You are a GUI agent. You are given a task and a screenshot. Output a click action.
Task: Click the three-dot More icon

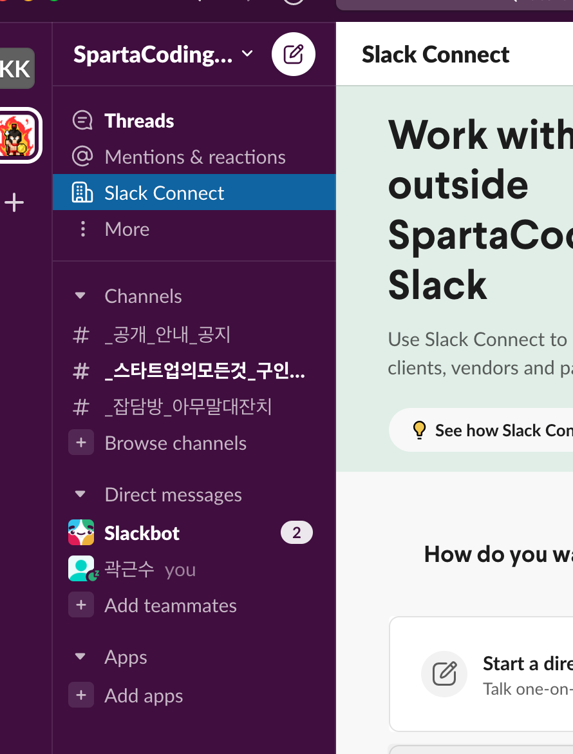pyautogui.click(x=82, y=229)
